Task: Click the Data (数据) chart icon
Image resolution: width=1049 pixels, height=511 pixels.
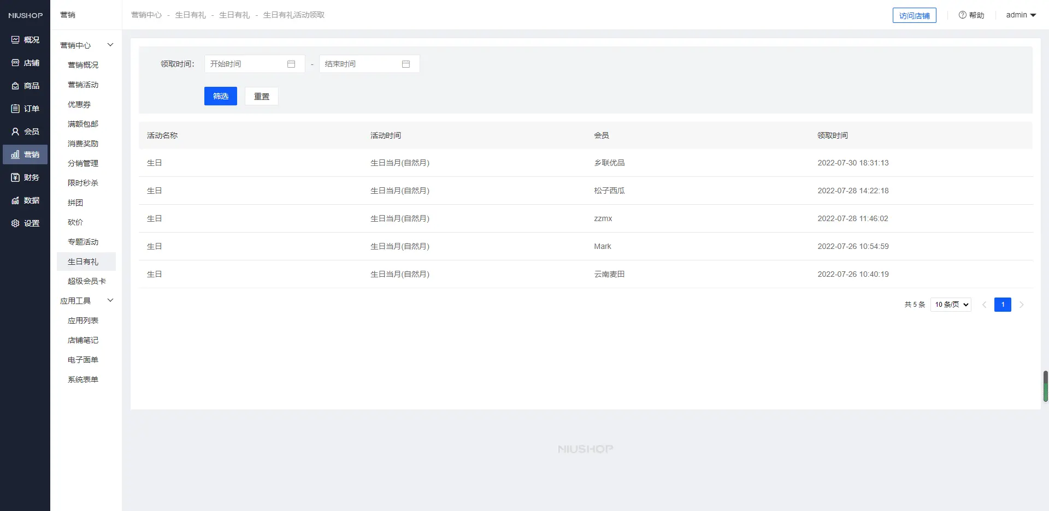Action: tap(15, 200)
